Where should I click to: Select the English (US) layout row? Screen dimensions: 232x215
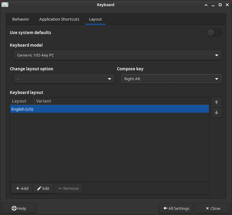pos(110,109)
